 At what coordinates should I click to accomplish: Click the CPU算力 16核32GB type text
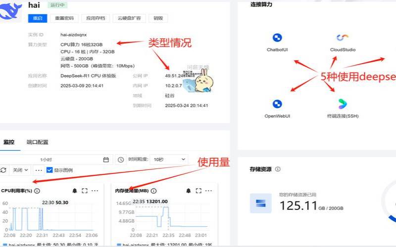[81, 44]
